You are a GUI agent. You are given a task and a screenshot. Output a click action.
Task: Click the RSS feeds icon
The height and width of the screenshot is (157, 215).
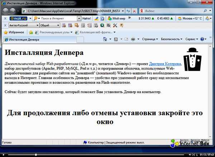click(116, 39)
